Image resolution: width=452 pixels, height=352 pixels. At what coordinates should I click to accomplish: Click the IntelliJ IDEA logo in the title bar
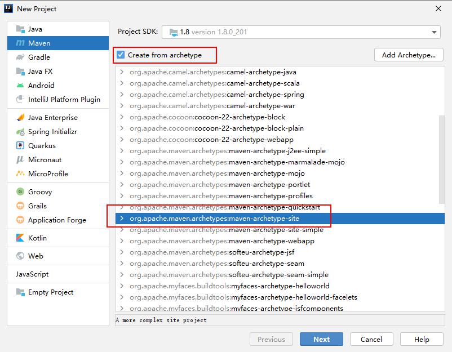(8, 8)
